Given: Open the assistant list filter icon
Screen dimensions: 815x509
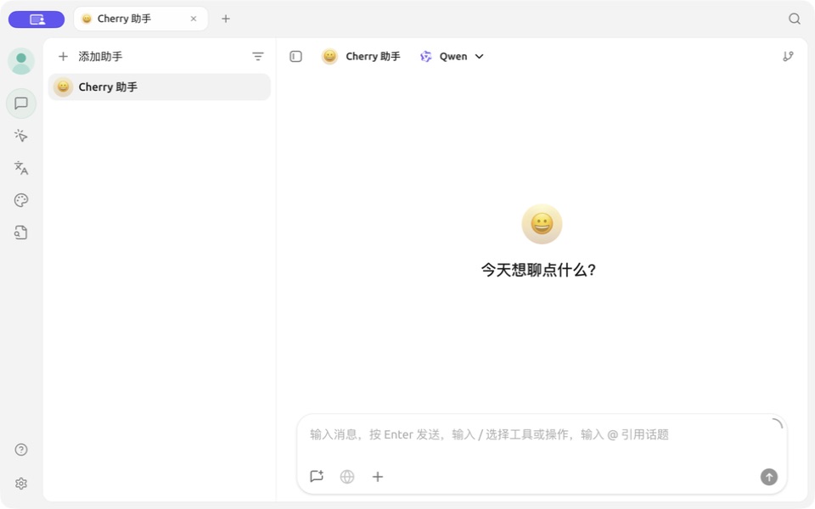Looking at the screenshot, I should pyautogui.click(x=258, y=56).
